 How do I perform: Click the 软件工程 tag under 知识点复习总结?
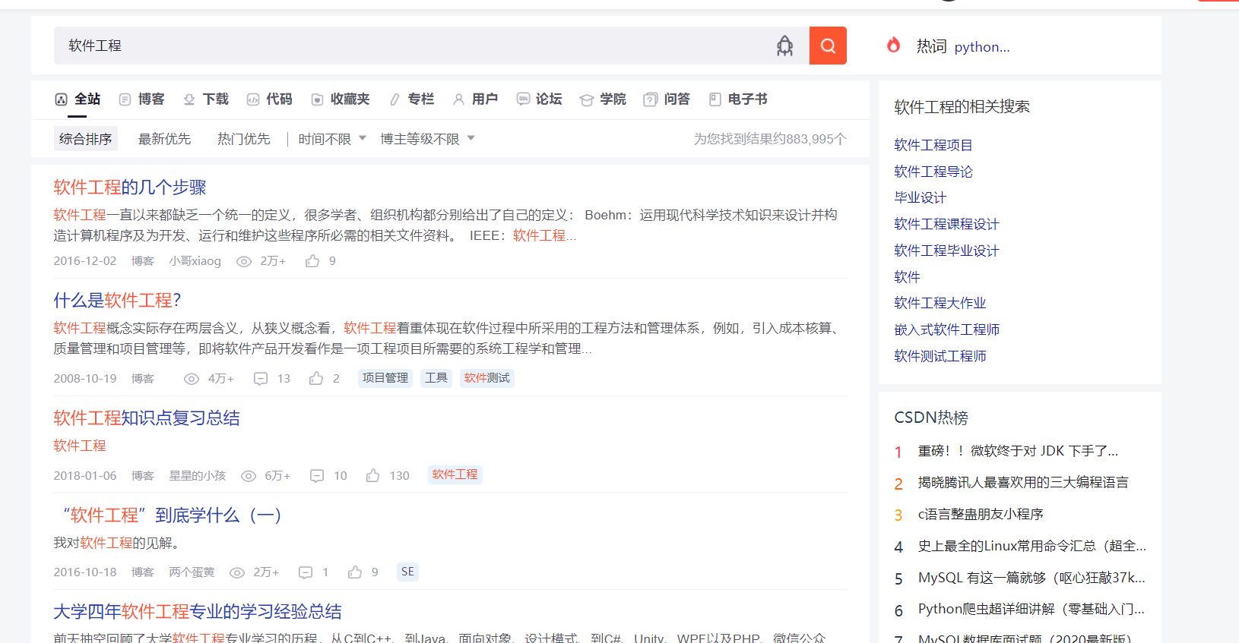click(x=455, y=474)
